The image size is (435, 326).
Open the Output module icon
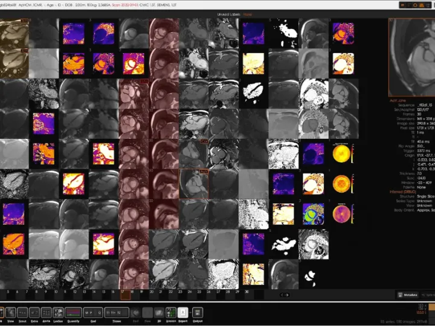198,313
